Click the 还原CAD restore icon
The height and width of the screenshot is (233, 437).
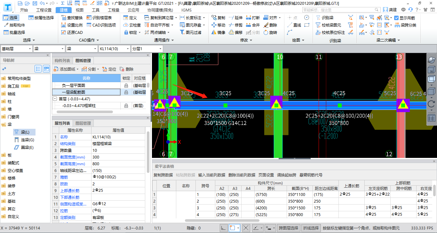pos(64,32)
